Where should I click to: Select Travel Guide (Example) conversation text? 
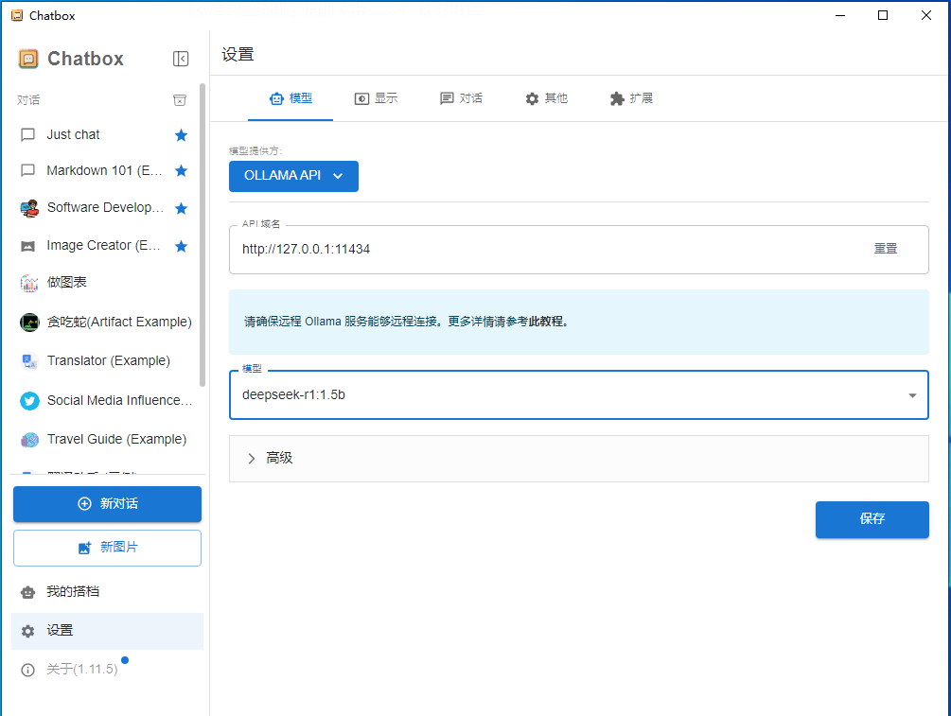coord(116,439)
